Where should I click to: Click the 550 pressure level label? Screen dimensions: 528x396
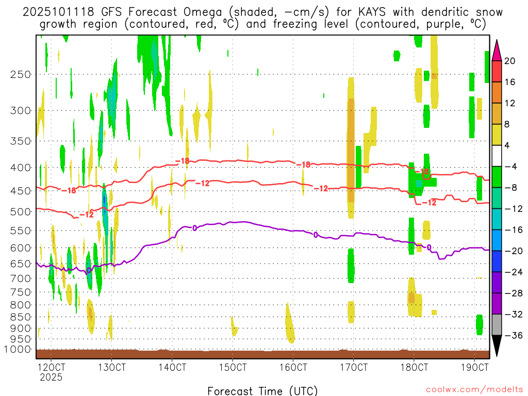21,230
